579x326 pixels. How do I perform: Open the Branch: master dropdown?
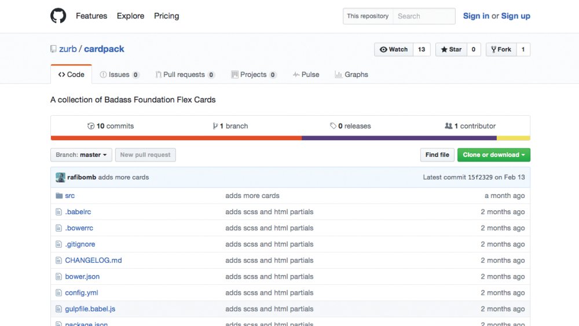pos(81,155)
